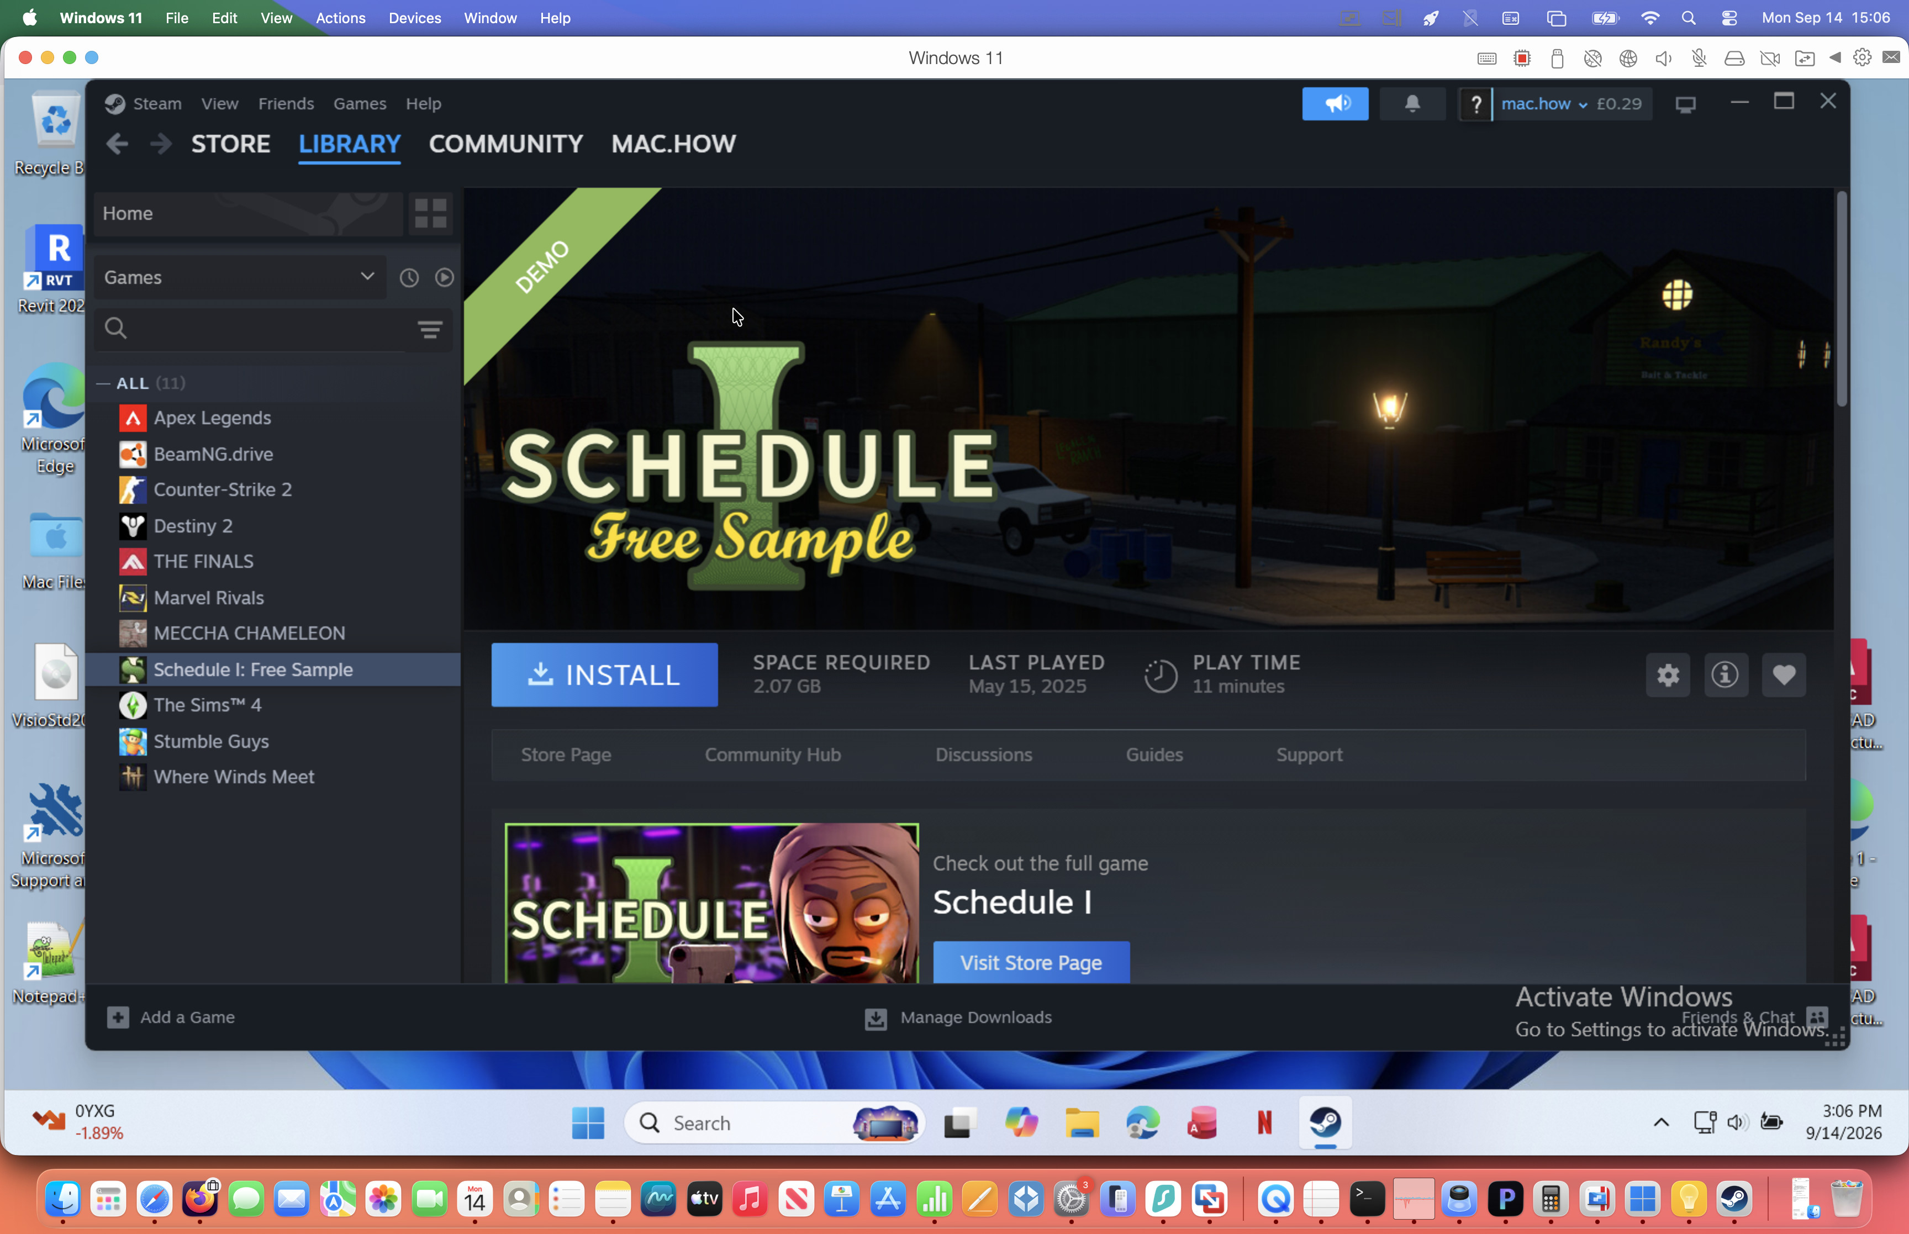Open Steam from Windows taskbar
Image resolution: width=1909 pixels, height=1234 pixels.
tap(1325, 1122)
